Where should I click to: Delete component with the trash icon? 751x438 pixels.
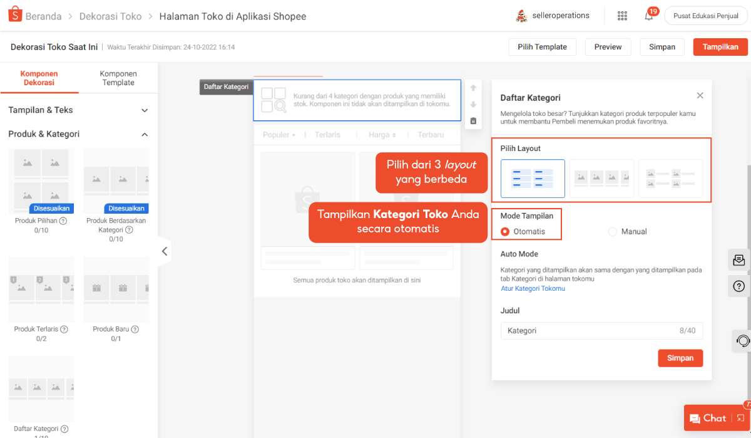(x=473, y=121)
